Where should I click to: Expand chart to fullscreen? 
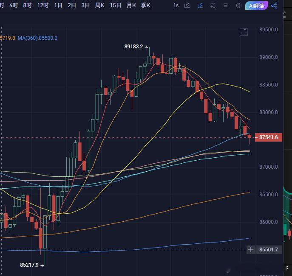pyautogui.click(x=244, y=32)
